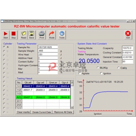The height and width of the screenshot is (136, 136).
Task: Close the tester window from title bar
Action: tap(134, 21)
